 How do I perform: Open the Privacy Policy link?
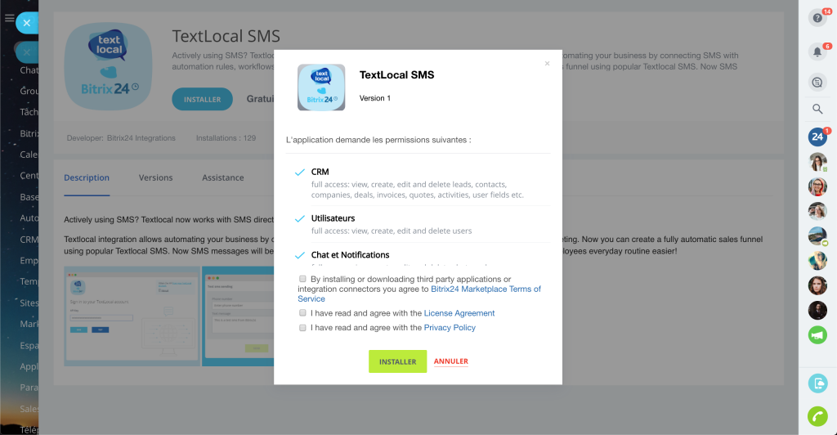[x=450, y=328]
